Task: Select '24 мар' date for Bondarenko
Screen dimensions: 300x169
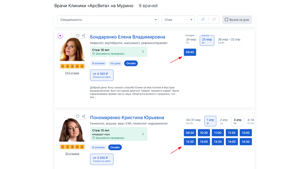Action: 191,41
